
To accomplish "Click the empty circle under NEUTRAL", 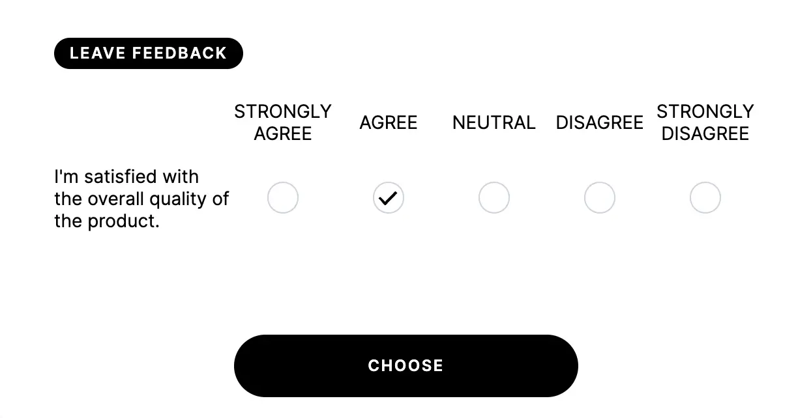I will point(494,197).
